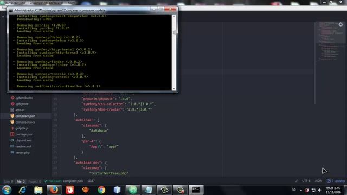
Task: Click the "psr-4" key in editor
Action: (88, 141)
